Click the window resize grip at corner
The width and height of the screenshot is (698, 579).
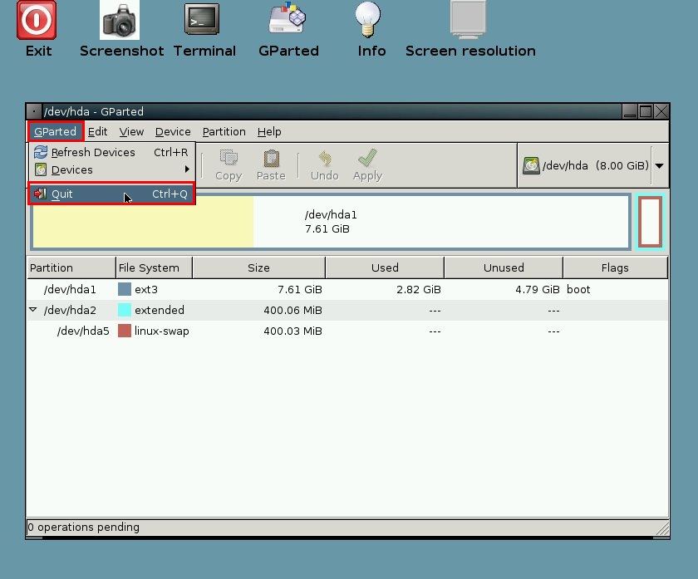point(662,528)
